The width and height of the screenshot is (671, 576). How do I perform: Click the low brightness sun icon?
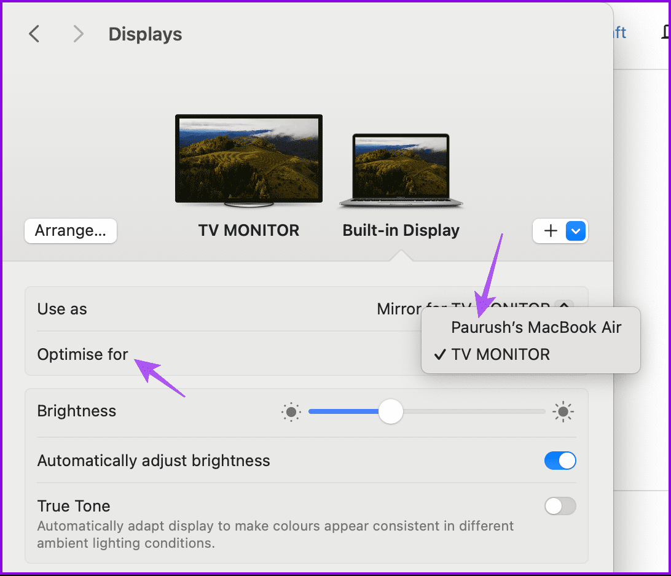click(291, 412)
